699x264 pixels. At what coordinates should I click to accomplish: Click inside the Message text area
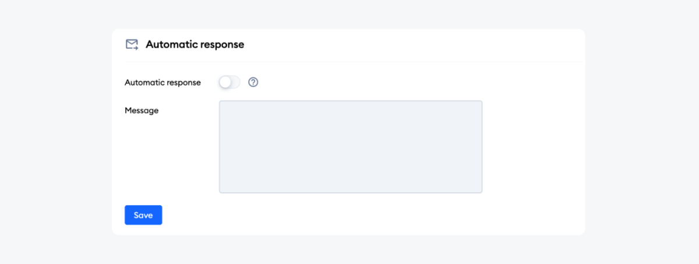pos(351,147)
